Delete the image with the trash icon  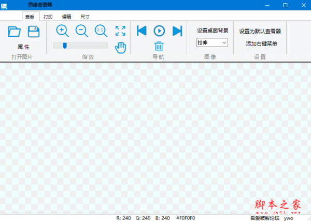point(159,47)
